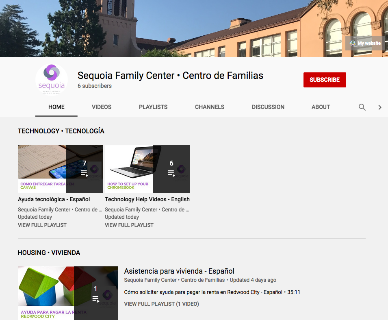Open Asistencia para vivienda - Español title
The width and height of the screenshot is (388, 320).
pyautogui.click(x=179, y=271)
